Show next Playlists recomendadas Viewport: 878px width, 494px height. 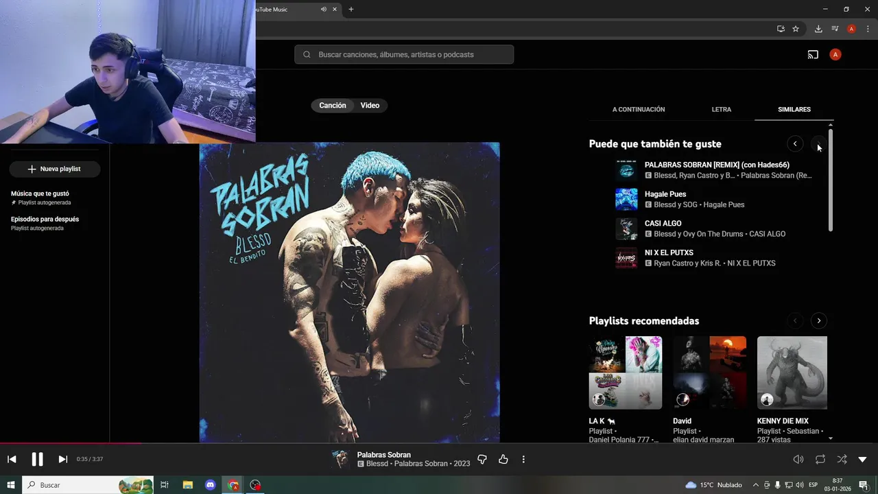tap(818, 320)
